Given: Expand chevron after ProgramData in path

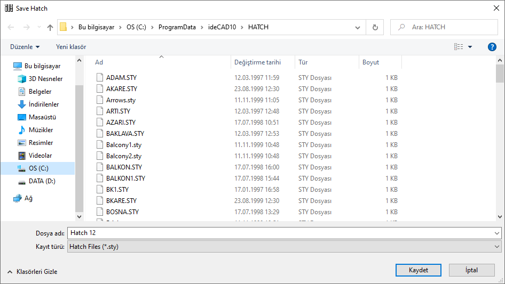Looking at the screenshot, I should click(x=202, y=27).
